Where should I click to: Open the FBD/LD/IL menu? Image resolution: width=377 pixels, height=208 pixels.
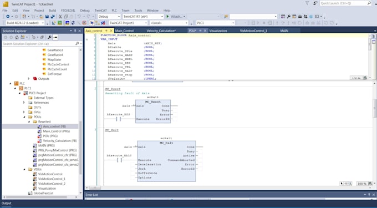[x=68, y=11]
